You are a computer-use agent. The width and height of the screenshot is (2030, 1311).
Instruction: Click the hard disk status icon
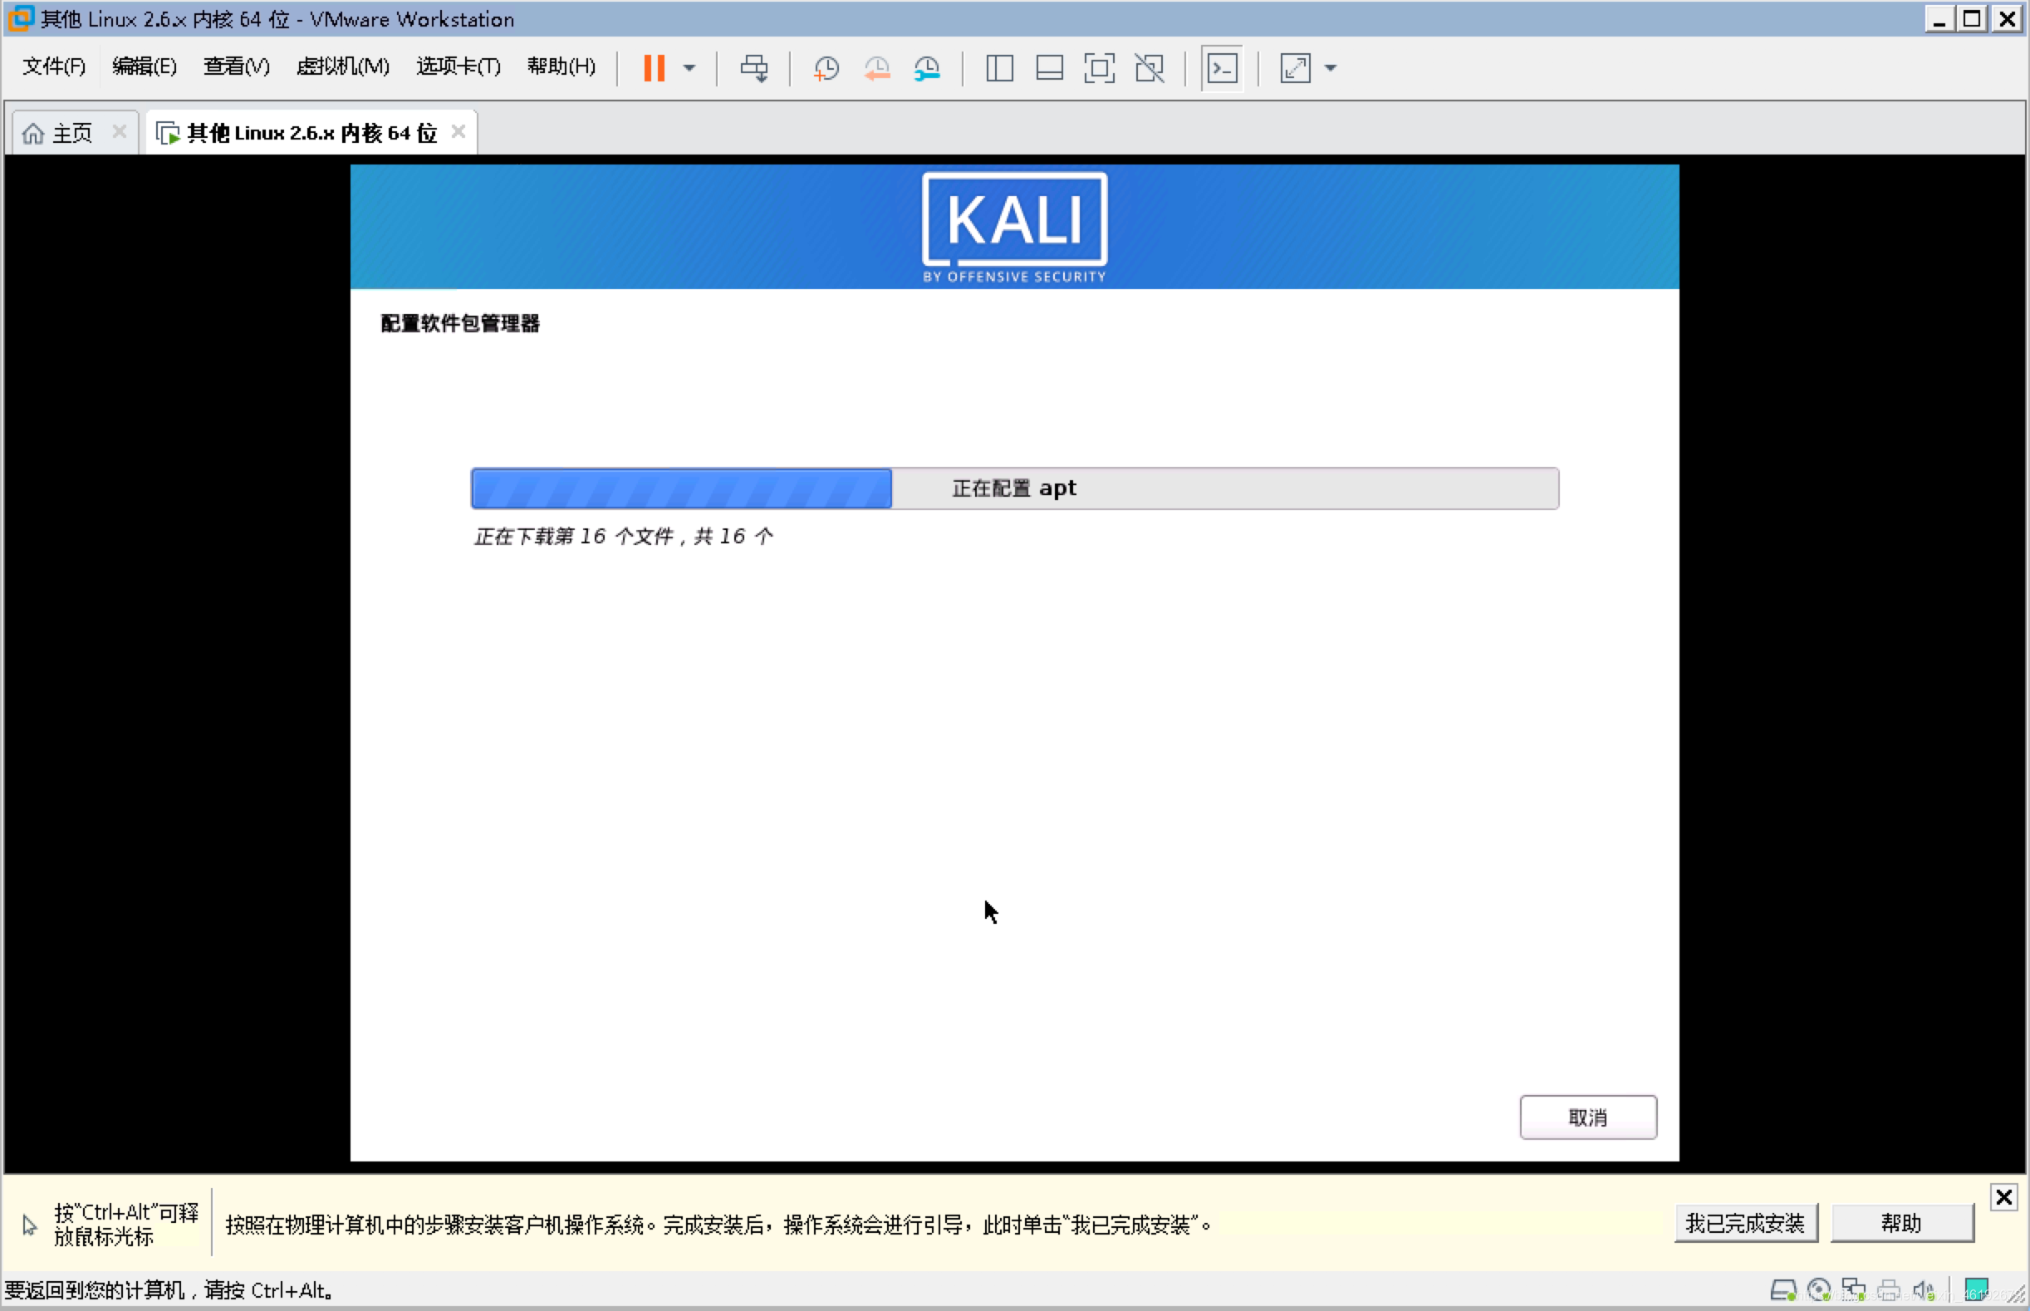pos(1783,1290)
